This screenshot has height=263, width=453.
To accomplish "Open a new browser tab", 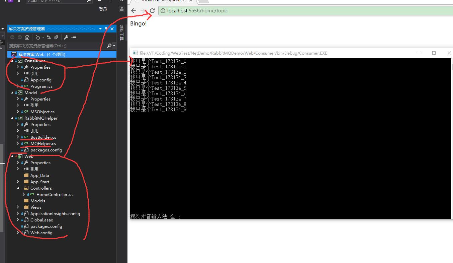I will click(x=203, y=1).
